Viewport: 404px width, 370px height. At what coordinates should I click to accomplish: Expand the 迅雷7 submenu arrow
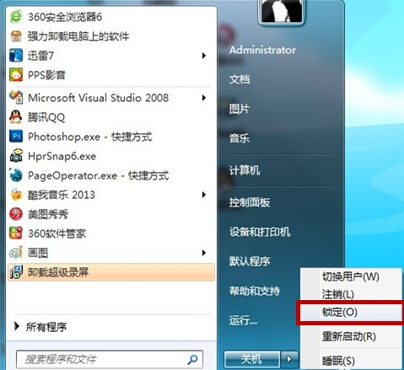click(204, 56)
